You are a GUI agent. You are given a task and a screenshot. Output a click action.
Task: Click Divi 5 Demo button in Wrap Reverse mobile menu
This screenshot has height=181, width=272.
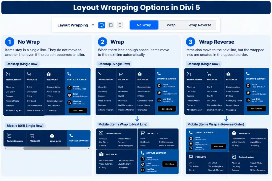pos(218,146)
